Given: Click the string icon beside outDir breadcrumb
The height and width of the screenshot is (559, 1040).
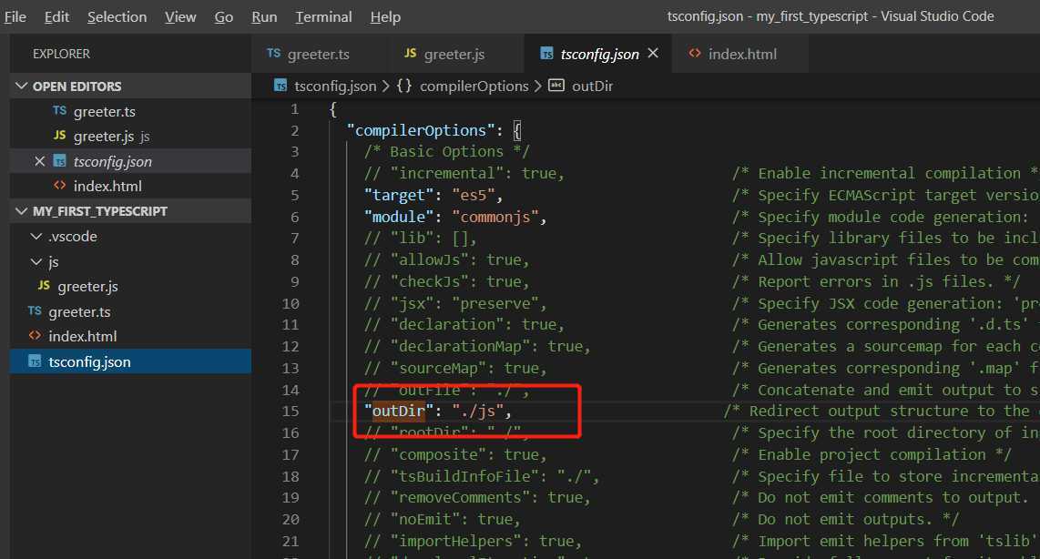Looking at the screenshot, I should [x=556, y=86].
